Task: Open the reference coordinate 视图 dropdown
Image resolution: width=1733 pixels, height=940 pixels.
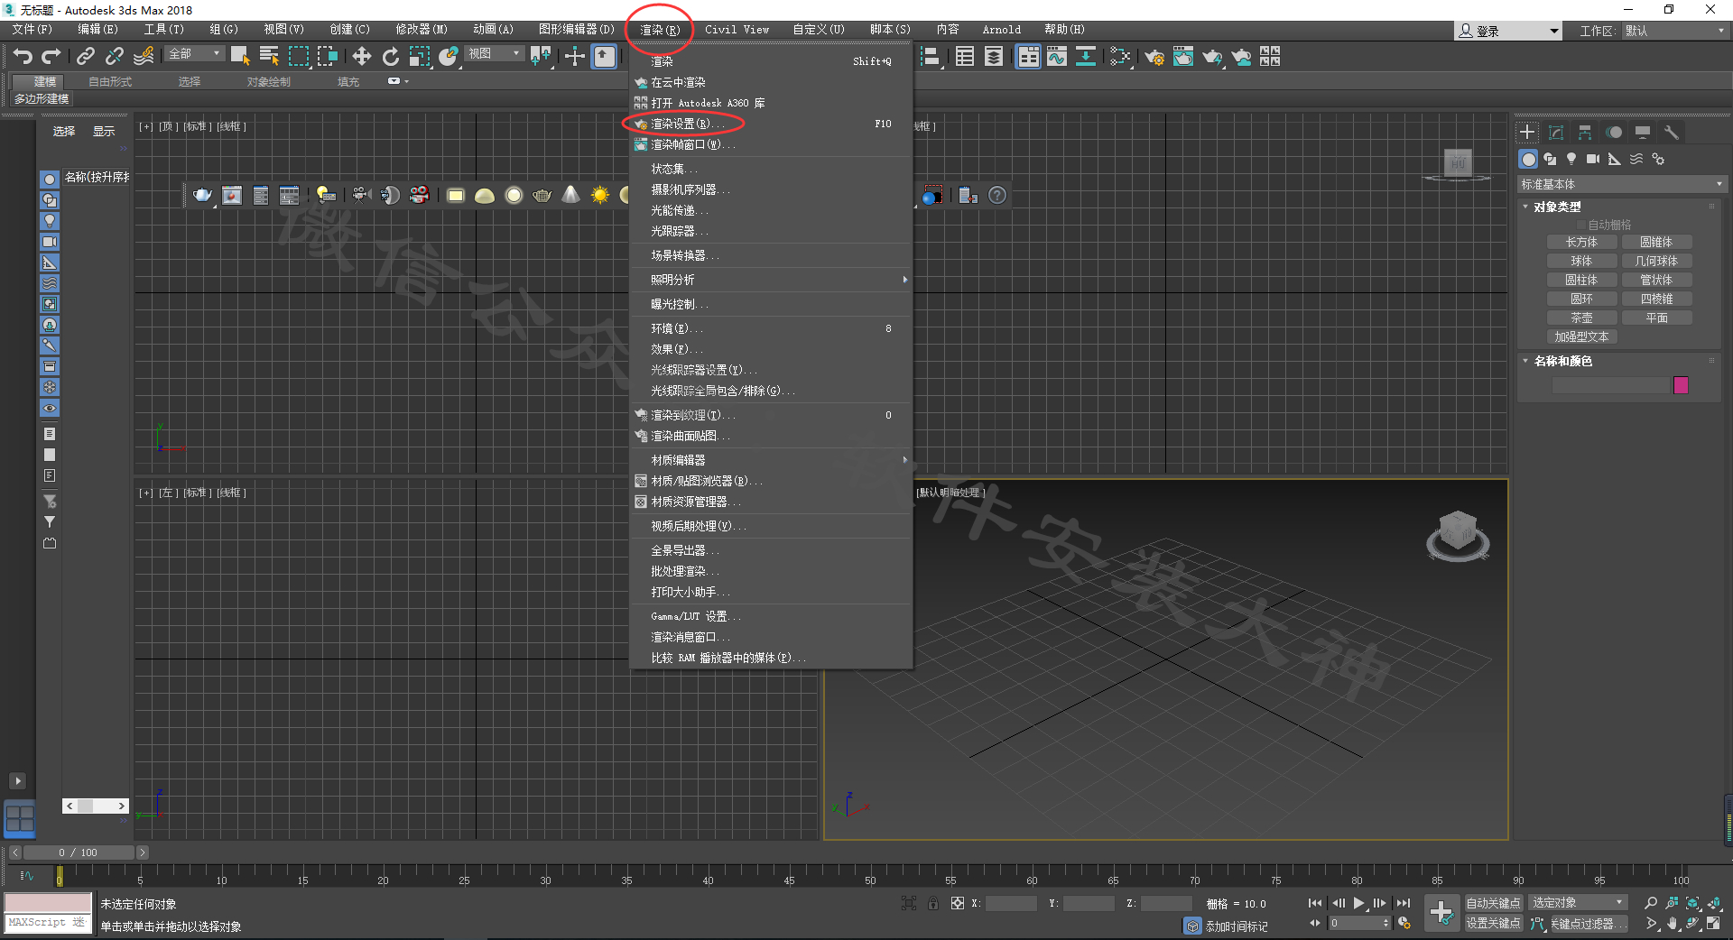Action: [495, 54]
